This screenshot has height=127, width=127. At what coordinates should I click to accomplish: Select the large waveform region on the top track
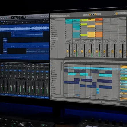pyautogui.click(x=25, y=28)
